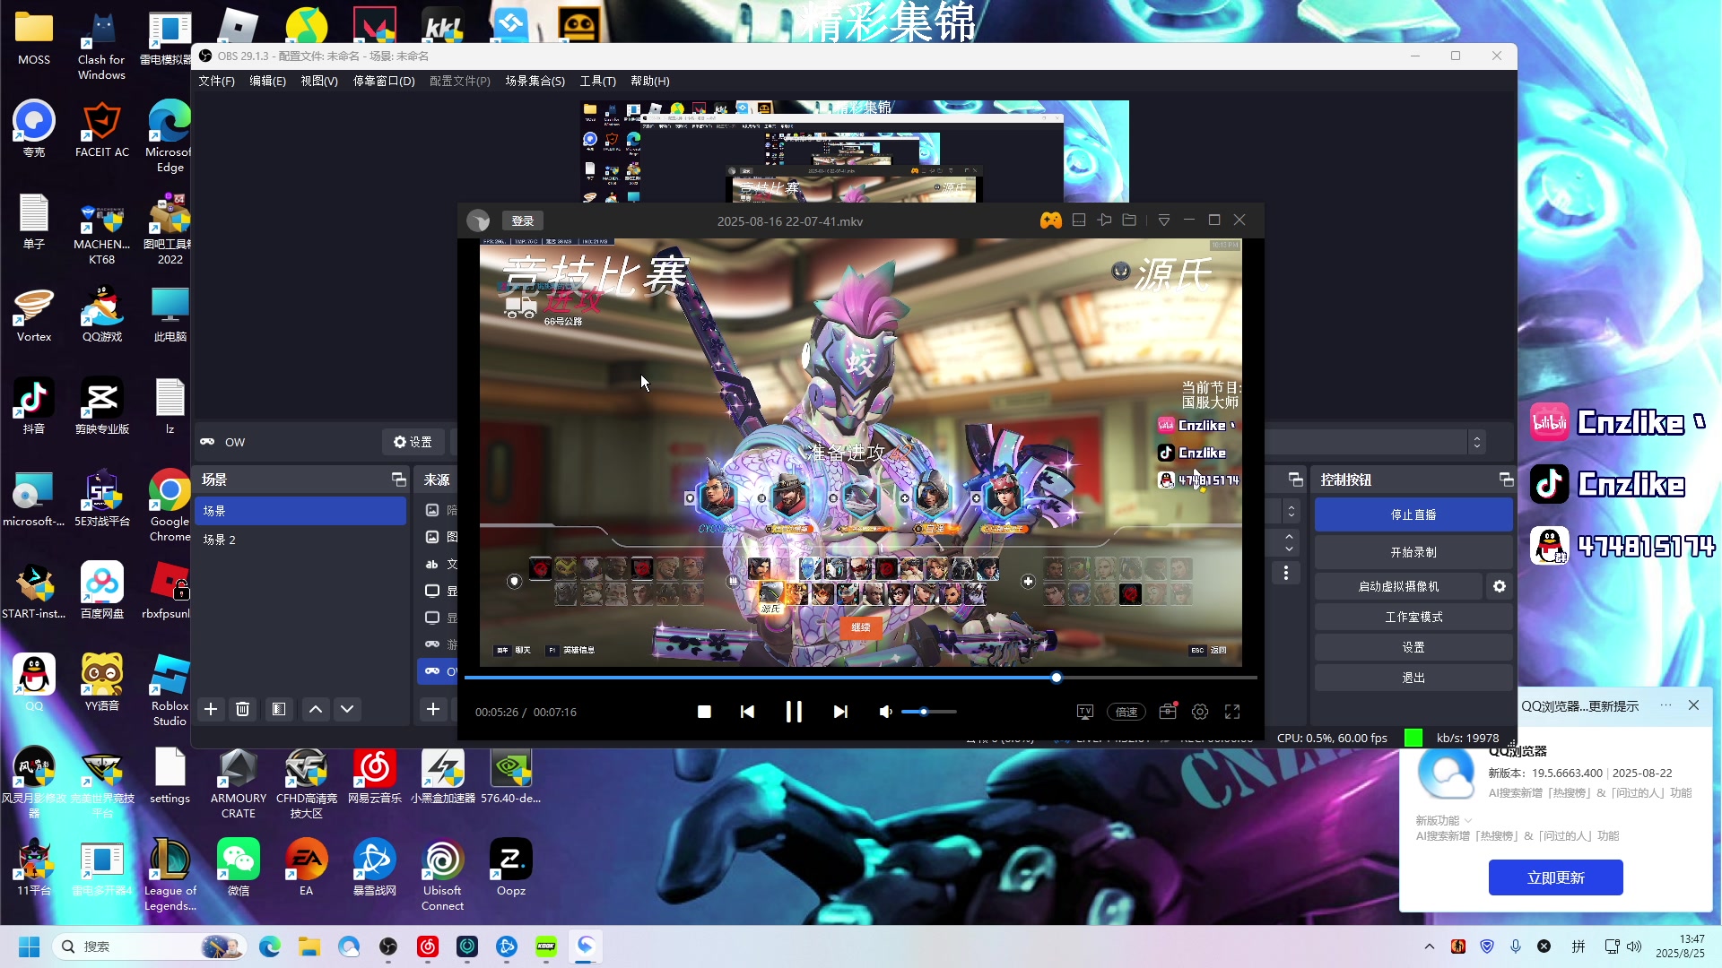Click the orange gamepad icon in player title bar
The width and height of the screenshot is (1722, 968).
tap(1051, 220)
